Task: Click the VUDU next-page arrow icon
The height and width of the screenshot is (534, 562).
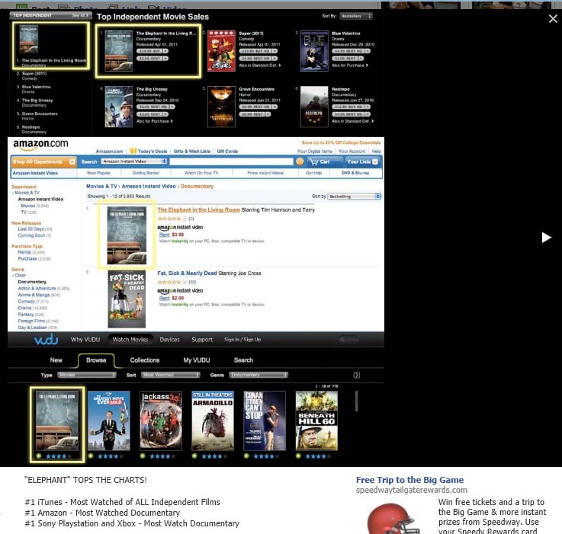Action: (356, 375)
